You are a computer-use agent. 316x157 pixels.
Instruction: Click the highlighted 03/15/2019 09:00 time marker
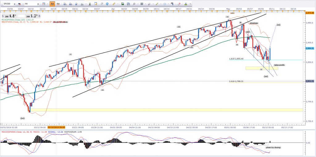tap(56, 127)
